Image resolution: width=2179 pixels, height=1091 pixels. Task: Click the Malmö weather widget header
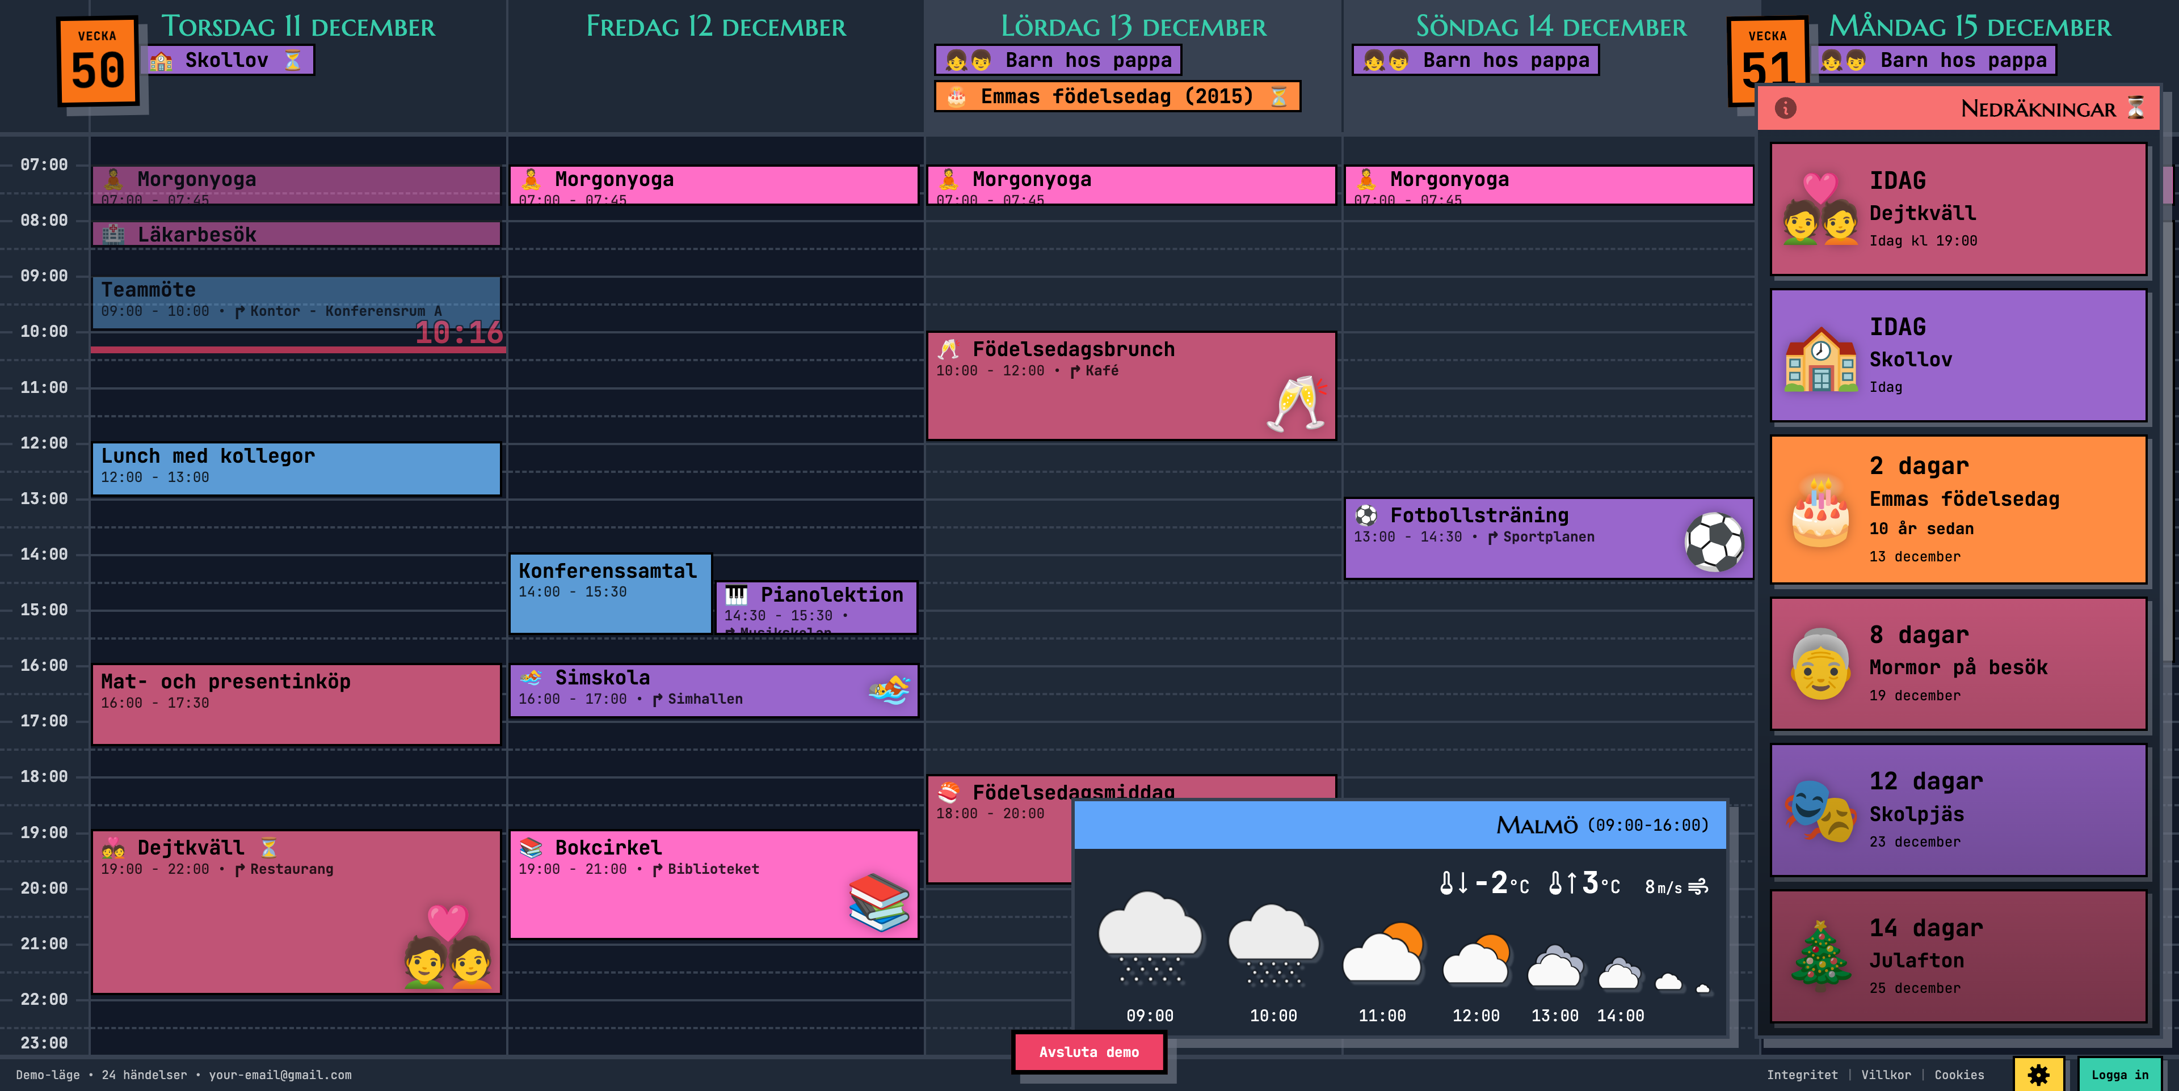(x=1400, y=825)
